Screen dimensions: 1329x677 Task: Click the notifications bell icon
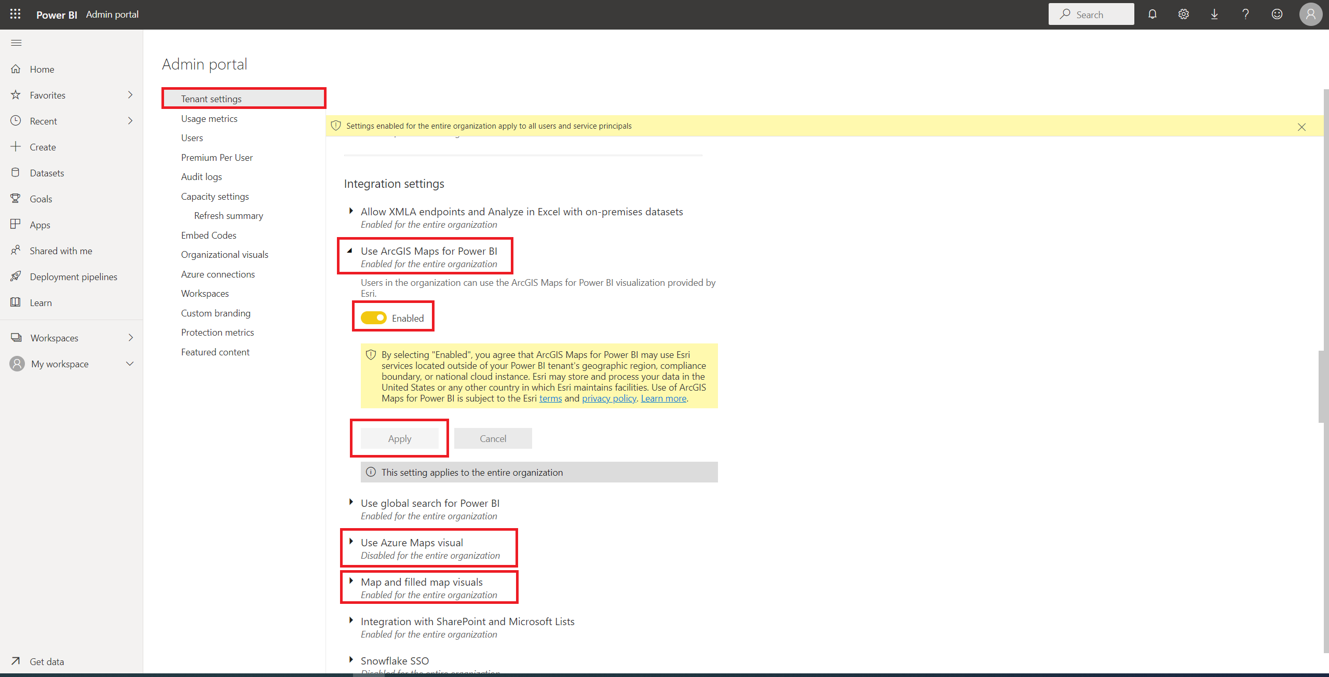pyautogui.click(x=1152, y=14)
